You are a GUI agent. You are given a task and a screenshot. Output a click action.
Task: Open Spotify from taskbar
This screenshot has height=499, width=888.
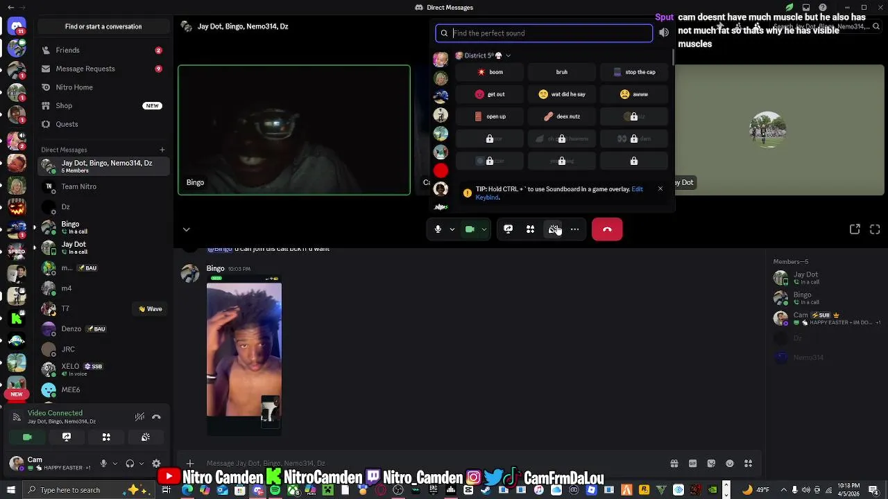(x=275, y=490)
